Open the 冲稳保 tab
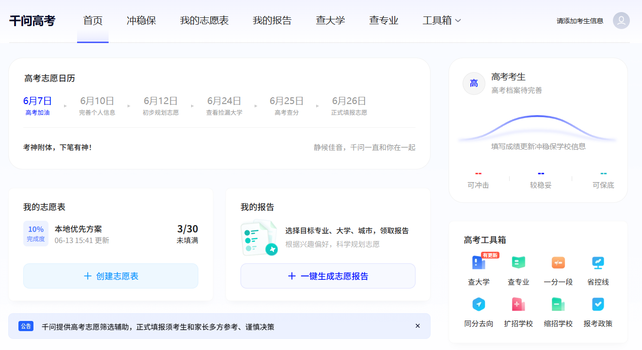 coord(141,20)
